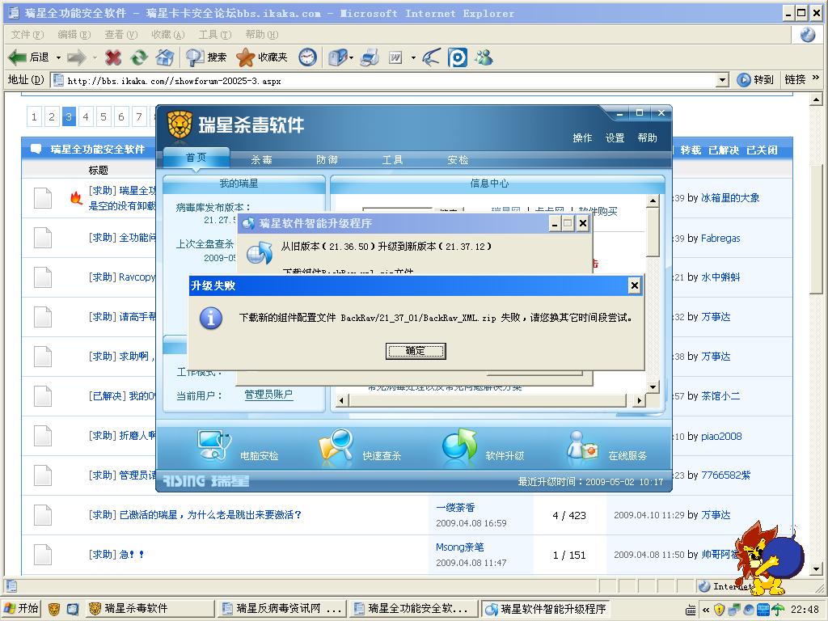
Task: Click the 软件升级 software upgrade icon
Action: (459, 444)
